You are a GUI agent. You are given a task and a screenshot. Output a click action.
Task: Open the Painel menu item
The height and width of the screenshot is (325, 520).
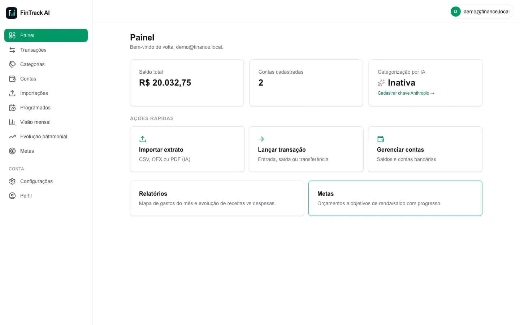pos(46,35)
